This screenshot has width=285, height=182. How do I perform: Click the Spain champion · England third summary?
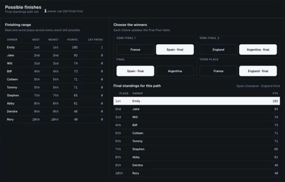[x=258, y=86]
